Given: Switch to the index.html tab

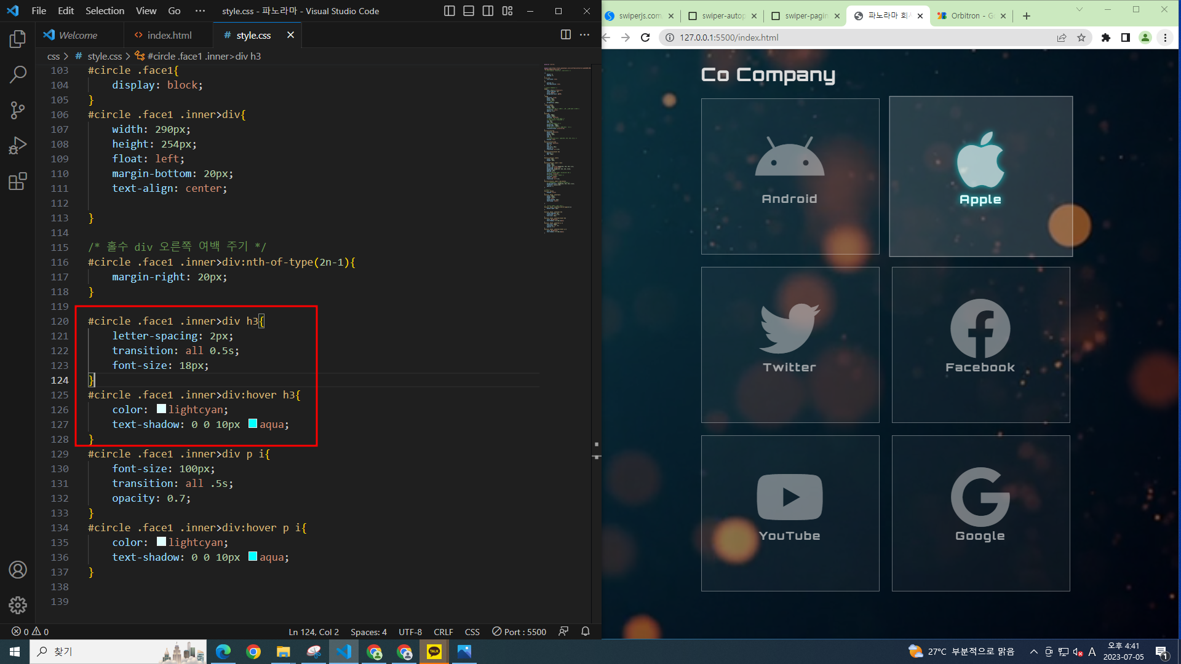Looking at the screenshot, I should pos(169,35).
